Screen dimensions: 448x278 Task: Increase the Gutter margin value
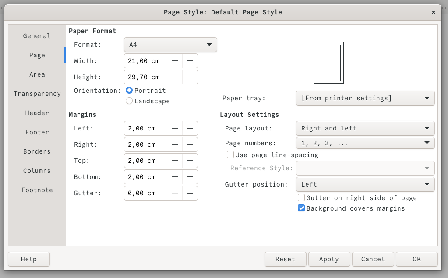(190, 193)
